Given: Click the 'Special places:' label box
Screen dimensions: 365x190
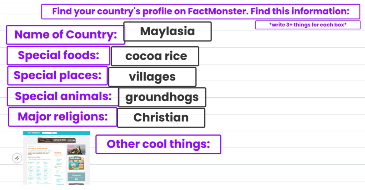Looking at the screenshot, I should pos(57,76).
